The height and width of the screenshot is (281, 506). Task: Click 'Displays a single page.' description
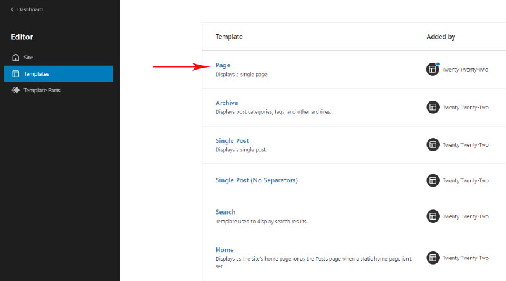(x=242, y=74)
